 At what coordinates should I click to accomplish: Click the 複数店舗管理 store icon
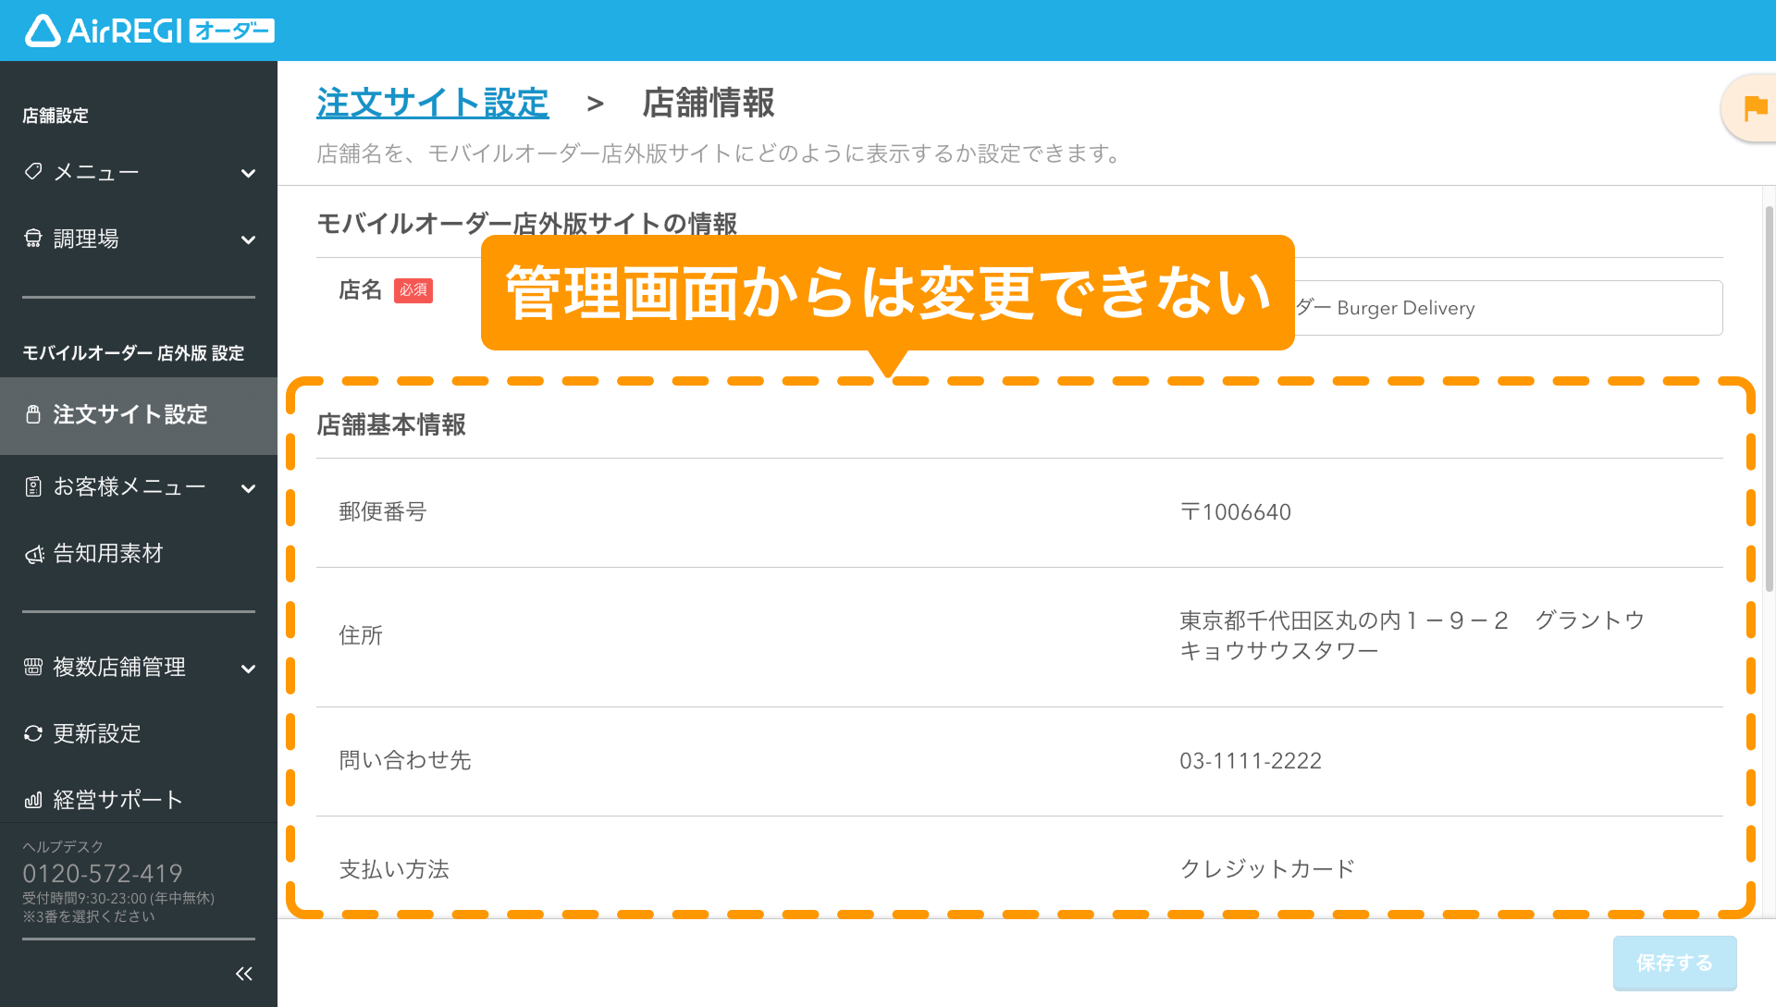click(33, 667)
